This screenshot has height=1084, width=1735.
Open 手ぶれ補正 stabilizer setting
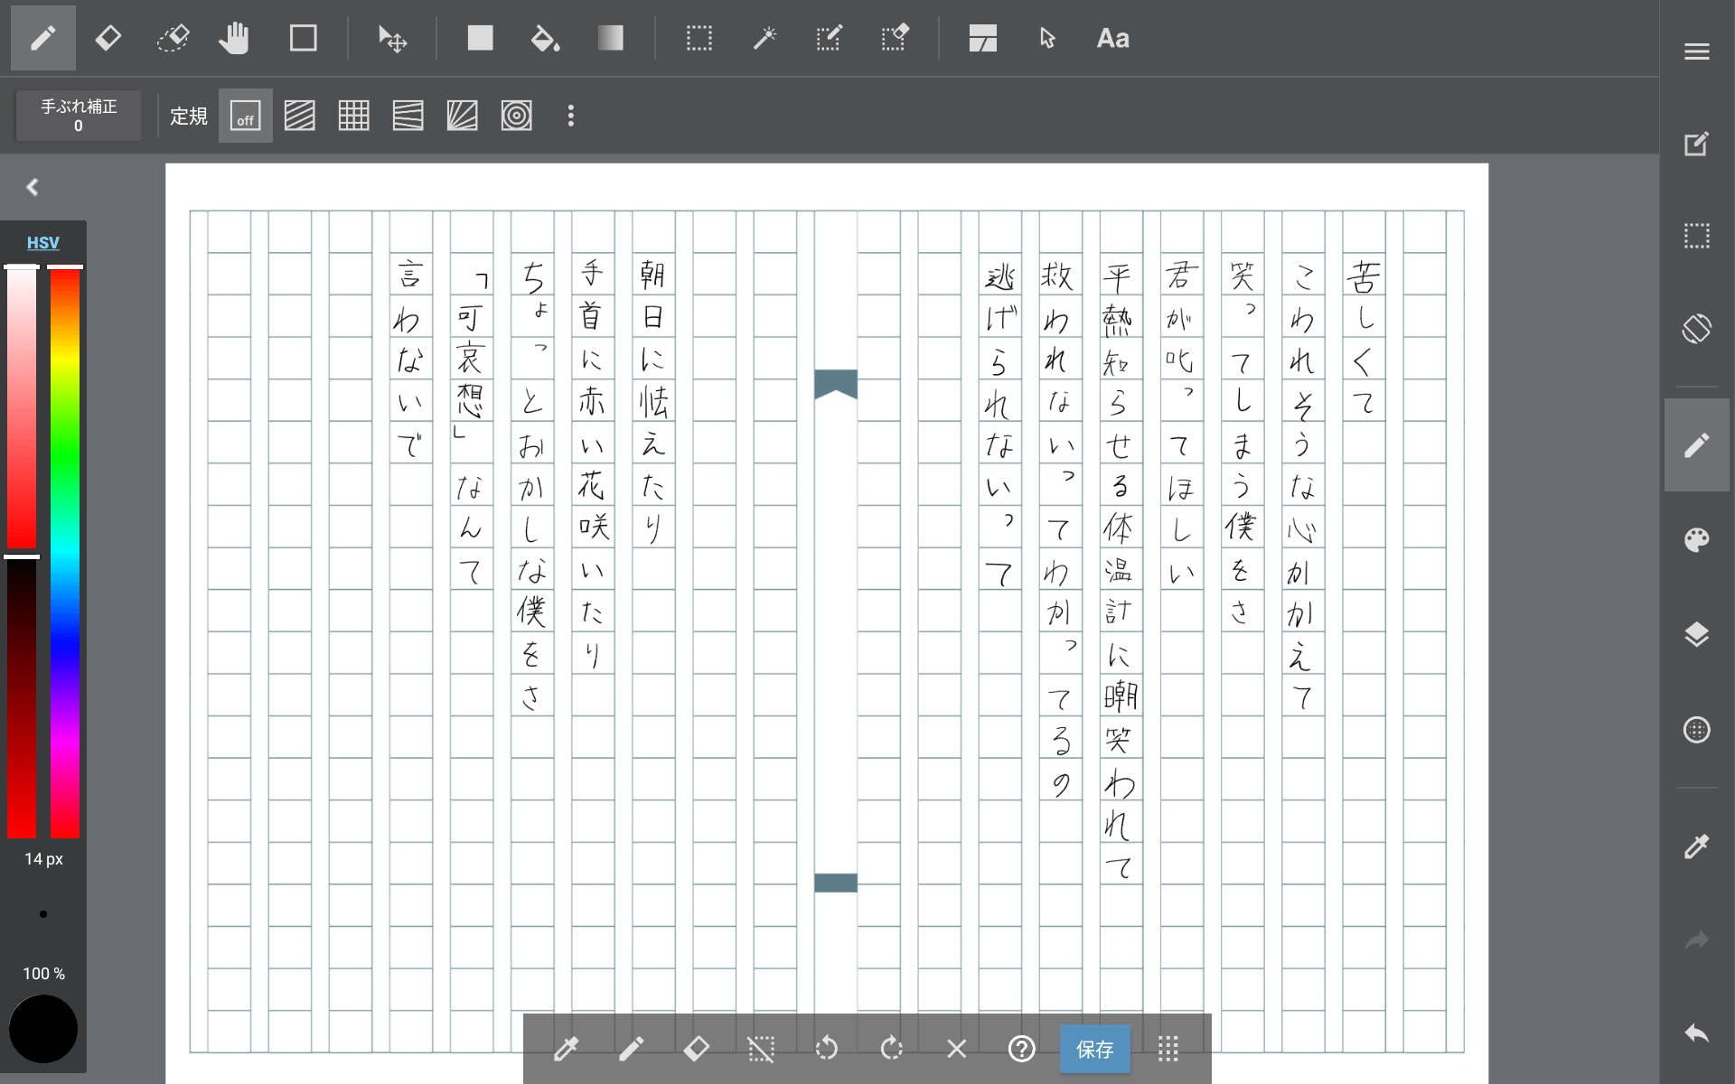pyautogui.click(x=79, y=116)
